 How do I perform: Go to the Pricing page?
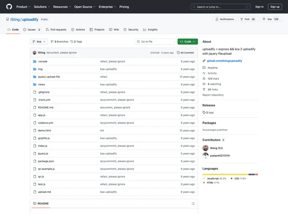pos(124,7)
